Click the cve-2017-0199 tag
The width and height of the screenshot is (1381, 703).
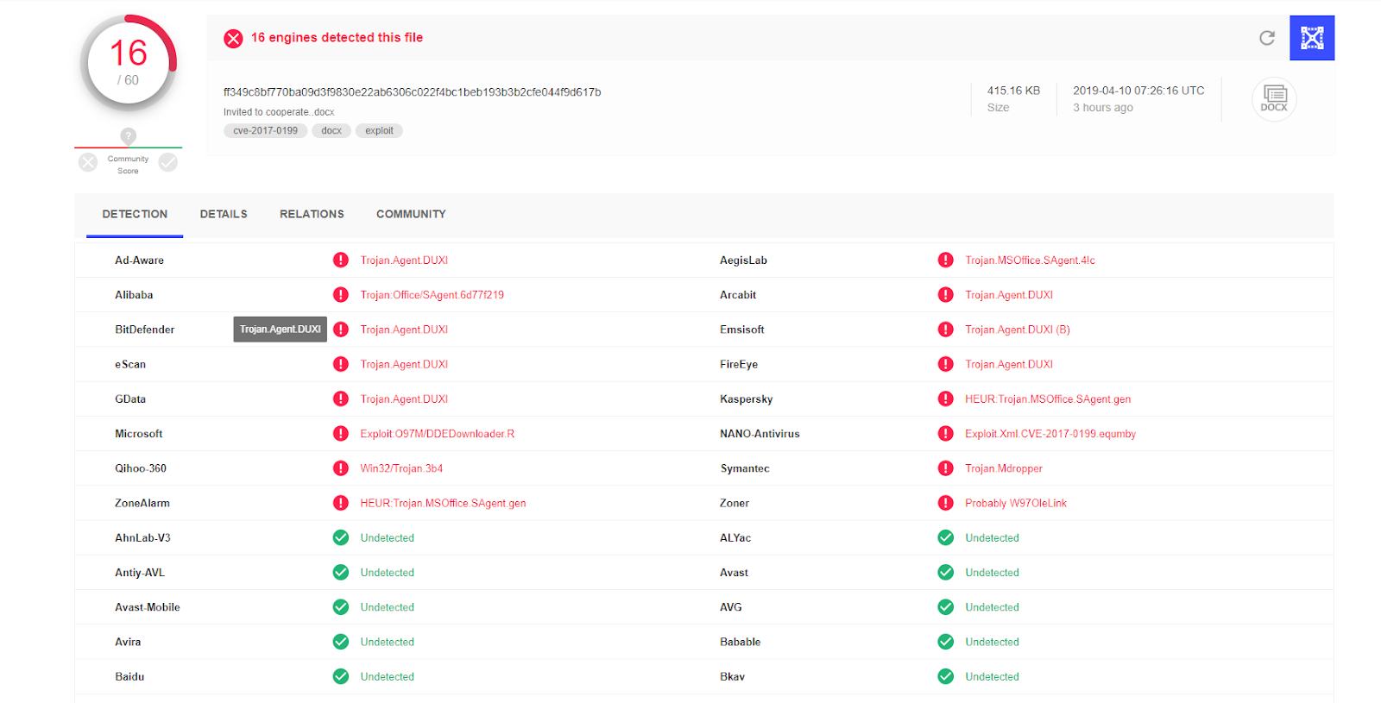(x=265, y=131)
